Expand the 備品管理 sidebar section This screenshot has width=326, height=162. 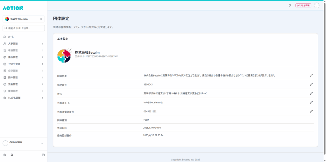(x=24, y=57)
